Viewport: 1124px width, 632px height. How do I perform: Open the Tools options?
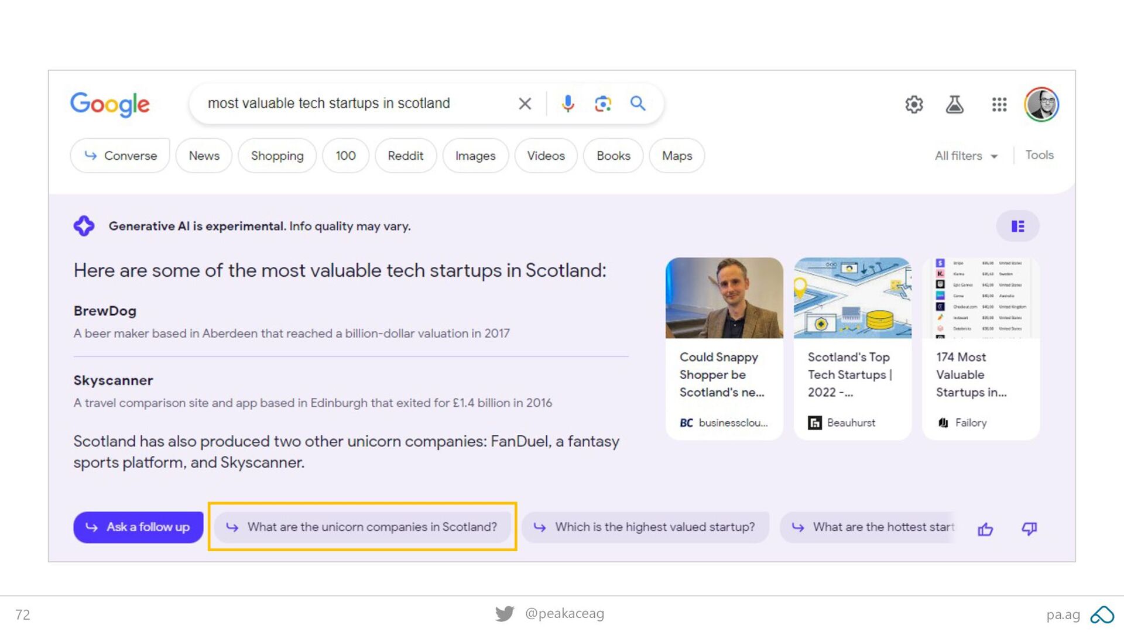click(x=1039, y=155)
